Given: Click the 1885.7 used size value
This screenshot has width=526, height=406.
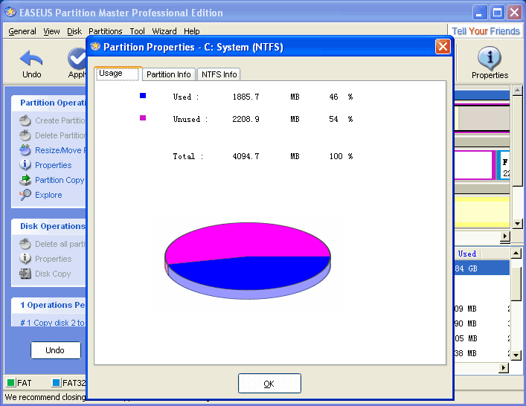Looking at the screenshot, I should point(246,97).
